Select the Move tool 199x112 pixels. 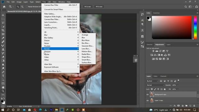3,15
